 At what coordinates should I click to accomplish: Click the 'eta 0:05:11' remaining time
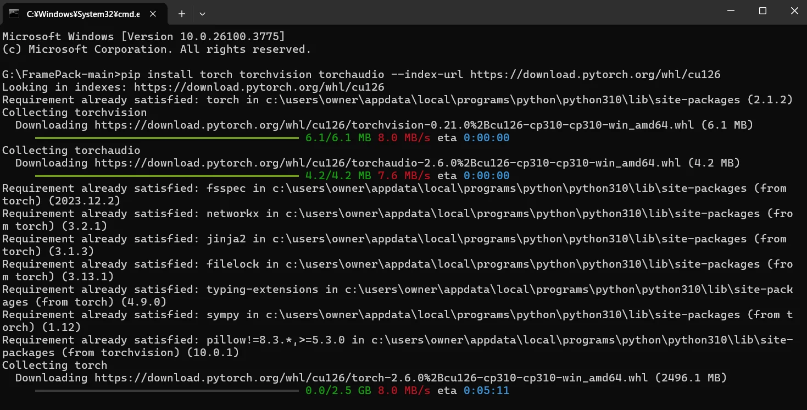point(474,391)
